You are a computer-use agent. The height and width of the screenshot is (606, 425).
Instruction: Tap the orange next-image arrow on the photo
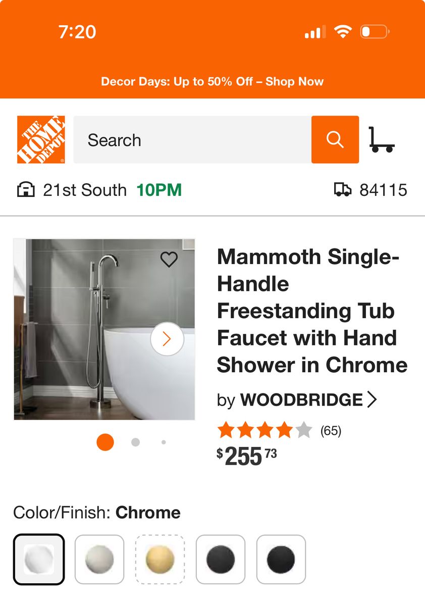pyautogui.click(x=167, y=339)
